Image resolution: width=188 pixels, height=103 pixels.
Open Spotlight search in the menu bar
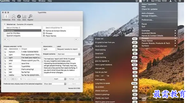176,1
